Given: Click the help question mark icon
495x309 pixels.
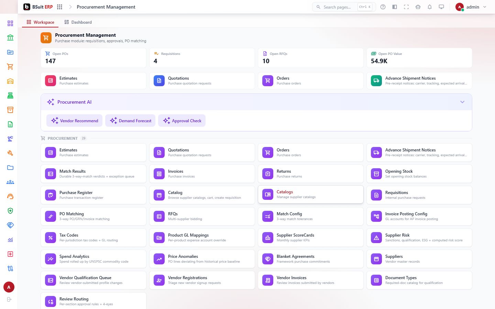Looking at the screenshot, I should [x=383, y=7].
